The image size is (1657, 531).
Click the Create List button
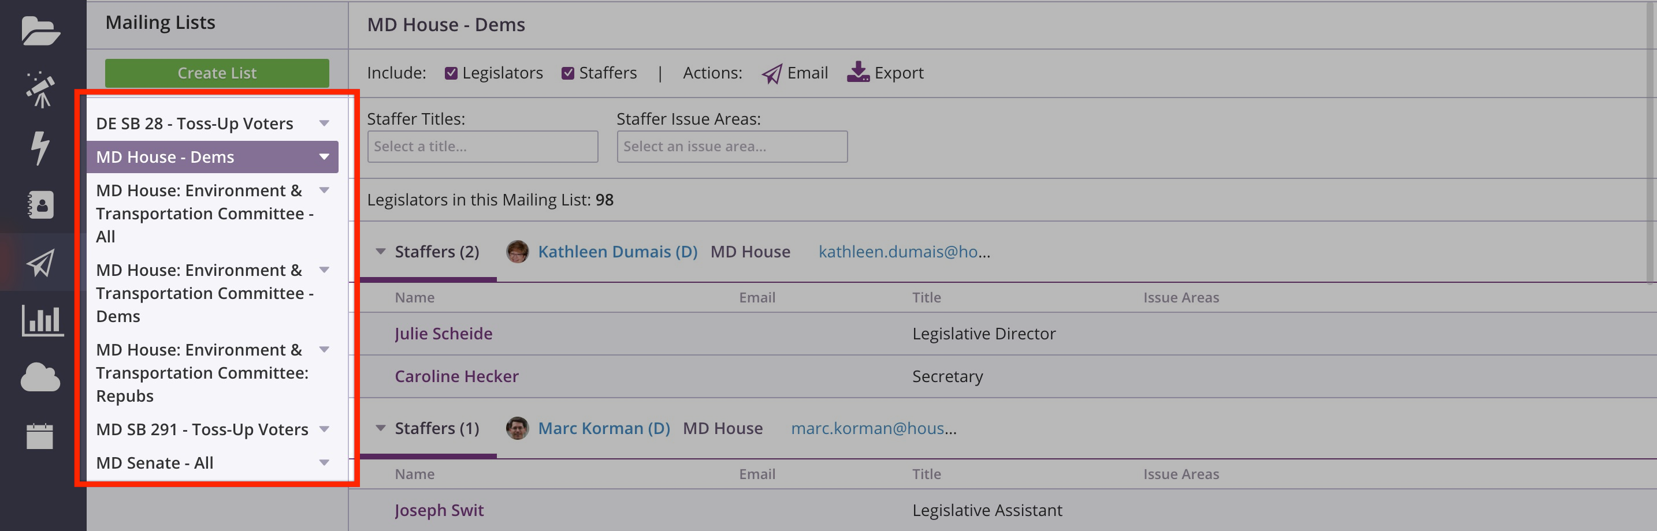point(217,73)
